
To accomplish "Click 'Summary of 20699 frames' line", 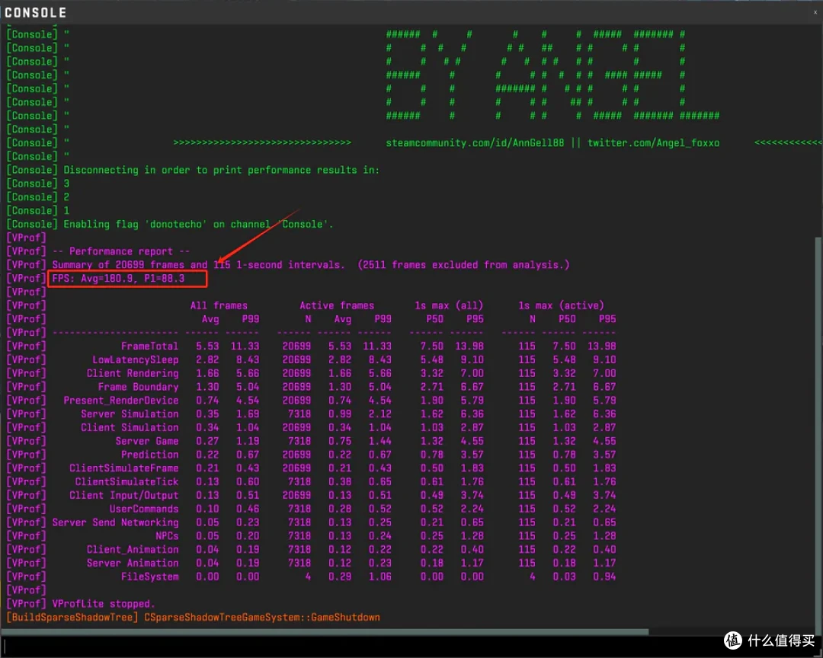I will tap(311, 265).
